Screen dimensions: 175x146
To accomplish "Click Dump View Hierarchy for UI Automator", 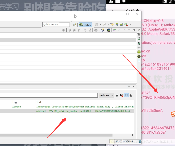I will click(x=108, y=30).
